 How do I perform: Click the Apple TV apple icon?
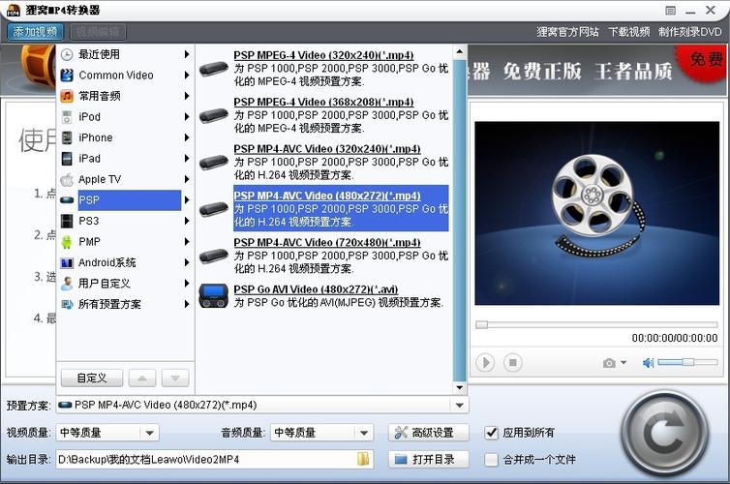click(67, 179)
